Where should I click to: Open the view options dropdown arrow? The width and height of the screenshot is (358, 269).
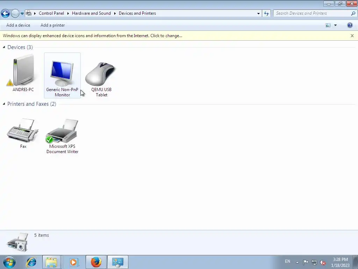coord(335,25)
